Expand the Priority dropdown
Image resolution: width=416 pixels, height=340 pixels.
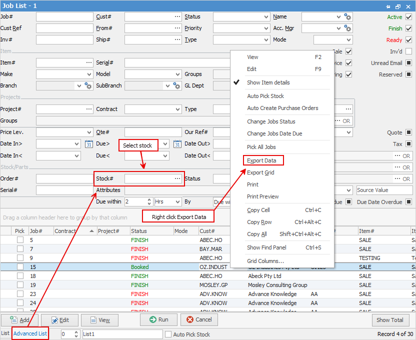click(266, 28)
